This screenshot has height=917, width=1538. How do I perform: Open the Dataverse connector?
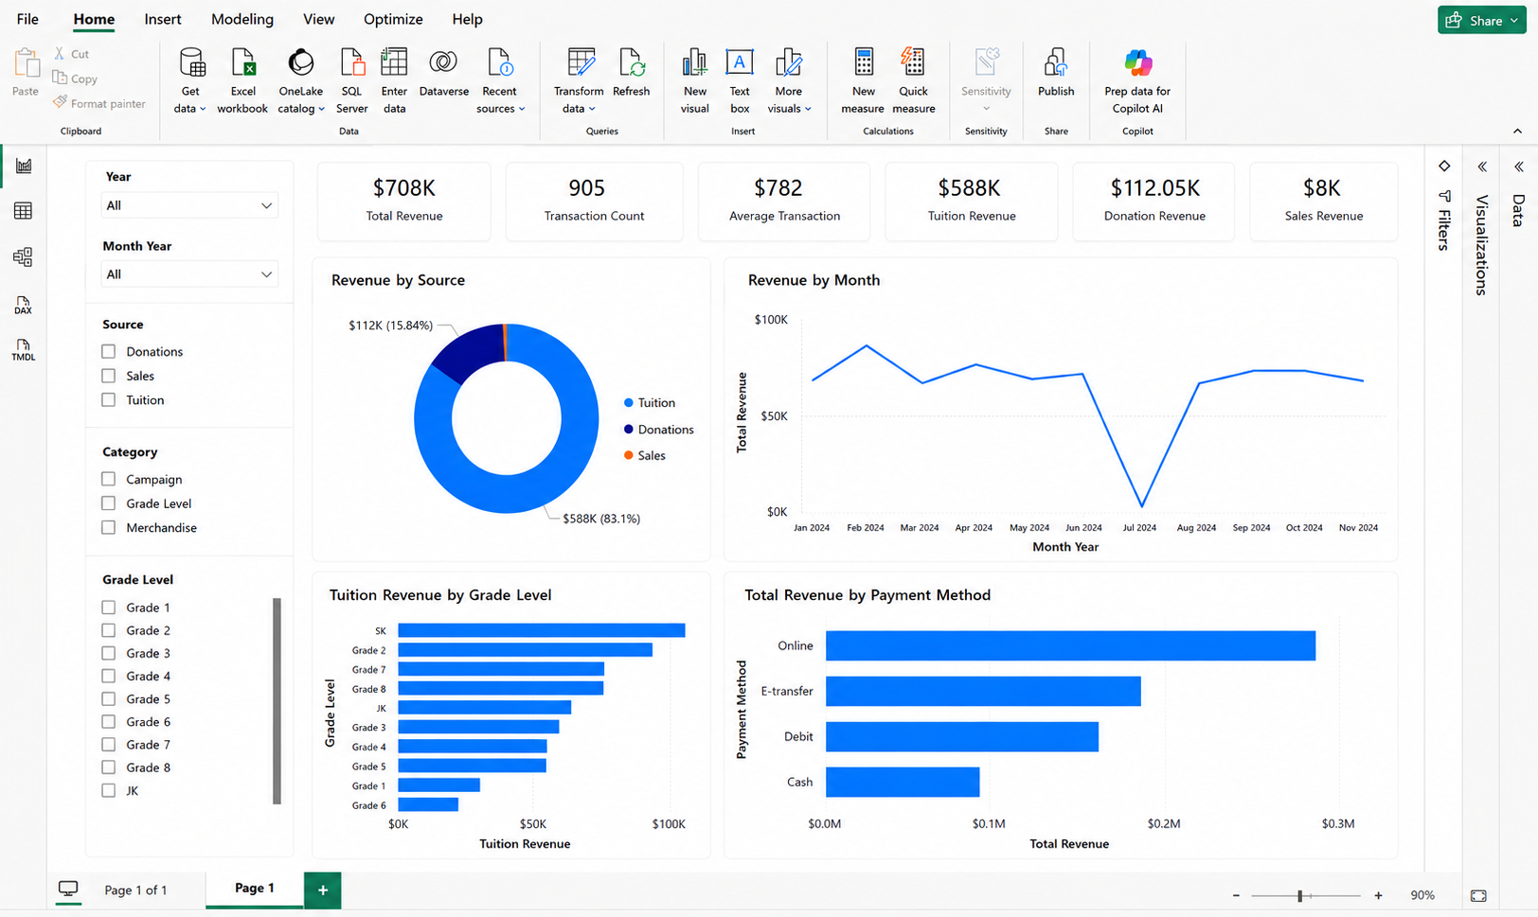tap(443, 73)
